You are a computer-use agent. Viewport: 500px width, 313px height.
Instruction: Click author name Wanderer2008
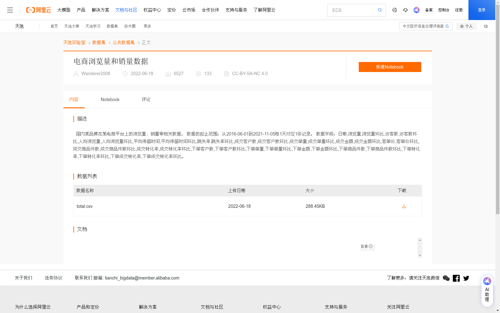pos(96,74)
